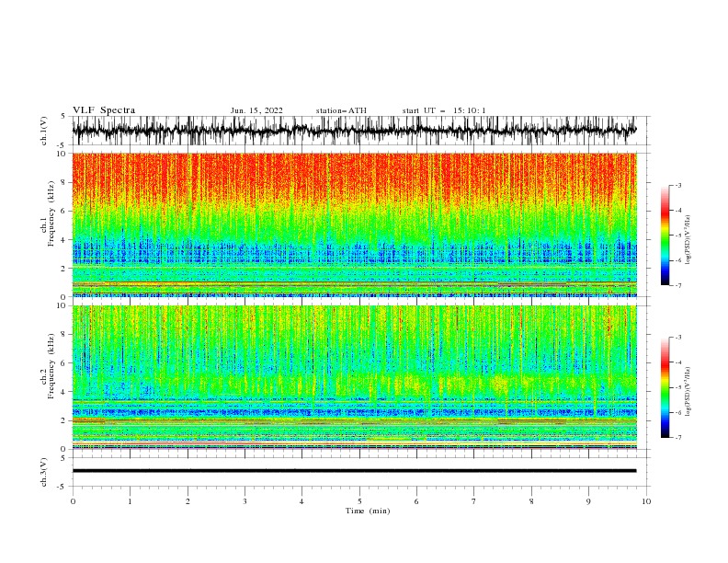The height and width of the screenshot is (563, 728).
Task: Click the ch.1 spectrogram panel
Action: [354, 224]
